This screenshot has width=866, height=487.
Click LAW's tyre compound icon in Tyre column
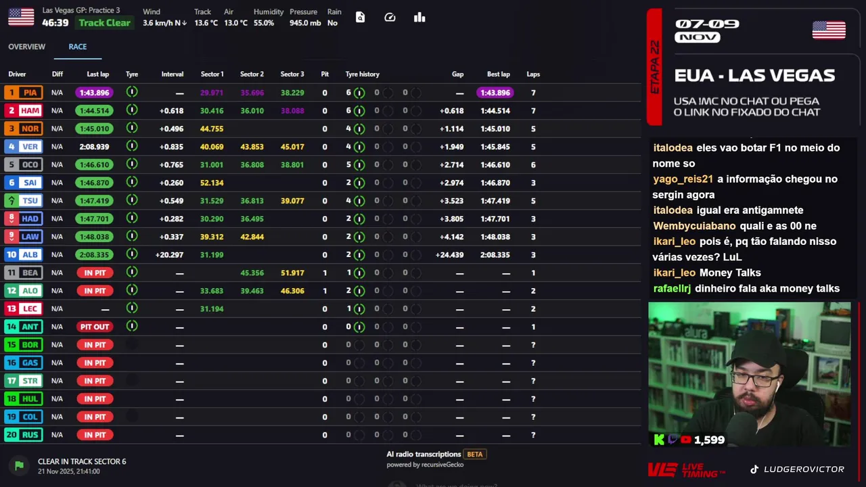(x=132, y=236)
